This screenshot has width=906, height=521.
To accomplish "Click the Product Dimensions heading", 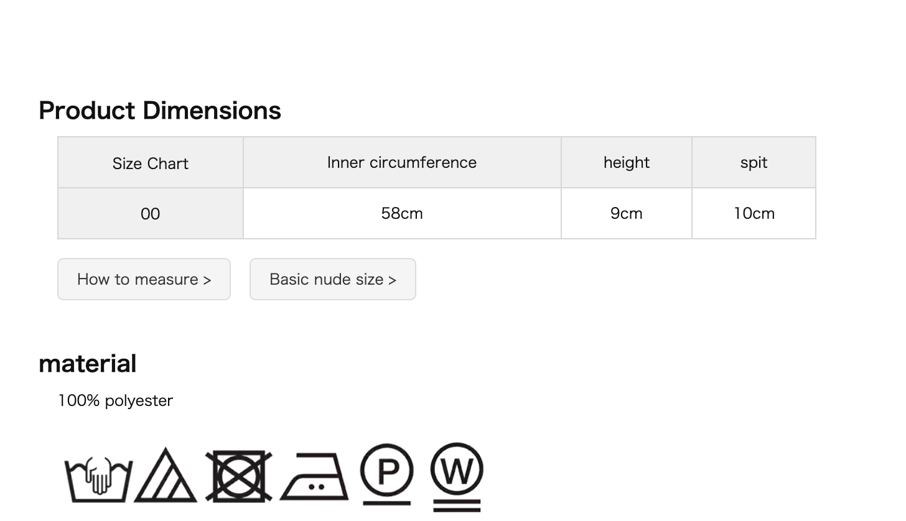I will coord(160,111).
